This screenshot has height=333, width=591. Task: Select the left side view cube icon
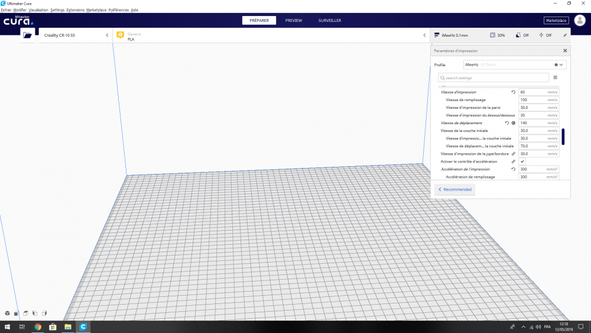(35, 313)
